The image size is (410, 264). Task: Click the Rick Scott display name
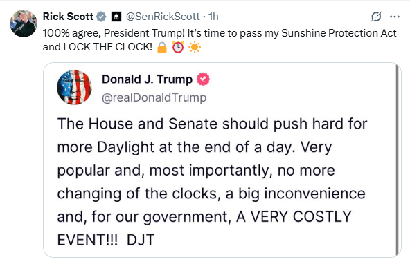click(x=68, y=17)
